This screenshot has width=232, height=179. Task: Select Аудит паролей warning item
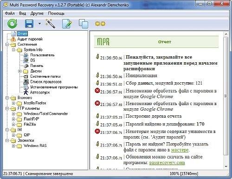(30, 39)
